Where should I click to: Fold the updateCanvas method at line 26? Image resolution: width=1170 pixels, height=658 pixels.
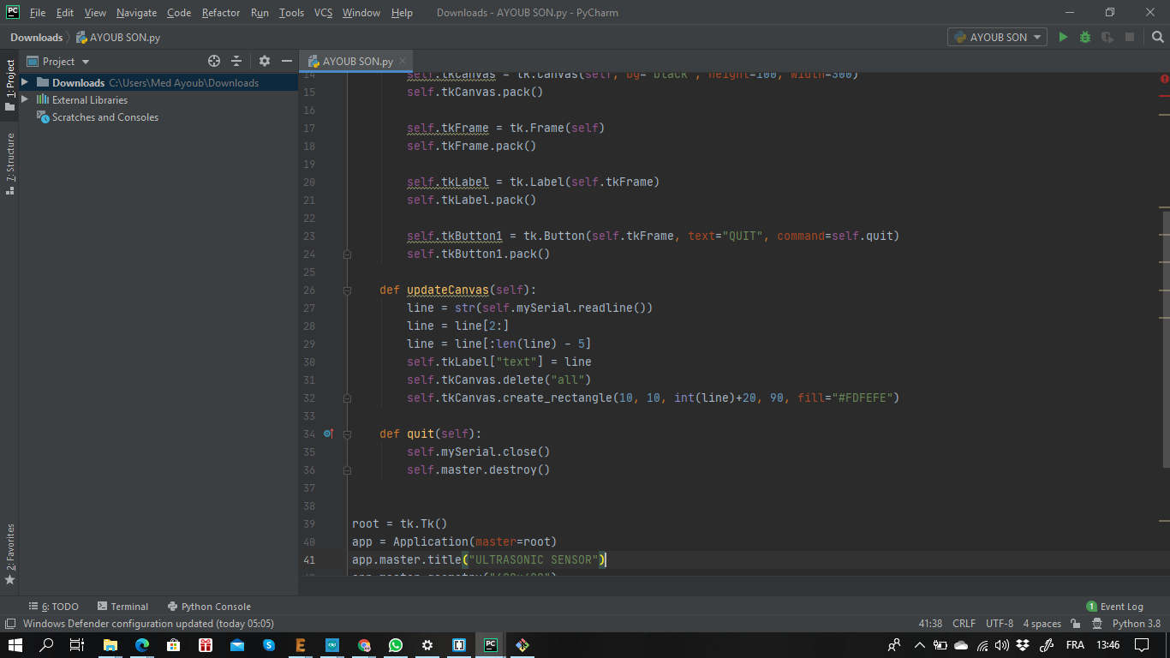(347, 290)
